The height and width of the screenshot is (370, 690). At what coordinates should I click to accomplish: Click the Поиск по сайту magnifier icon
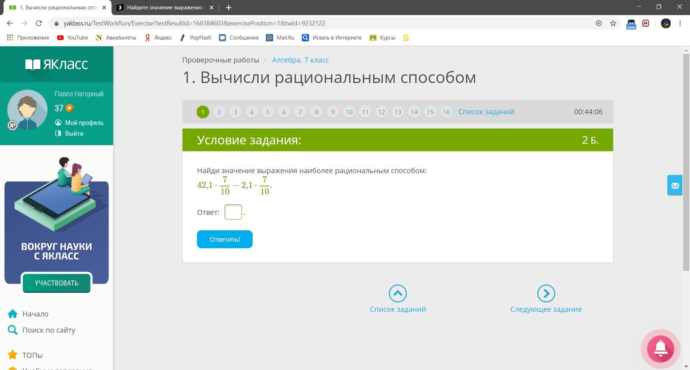point(13,330)
